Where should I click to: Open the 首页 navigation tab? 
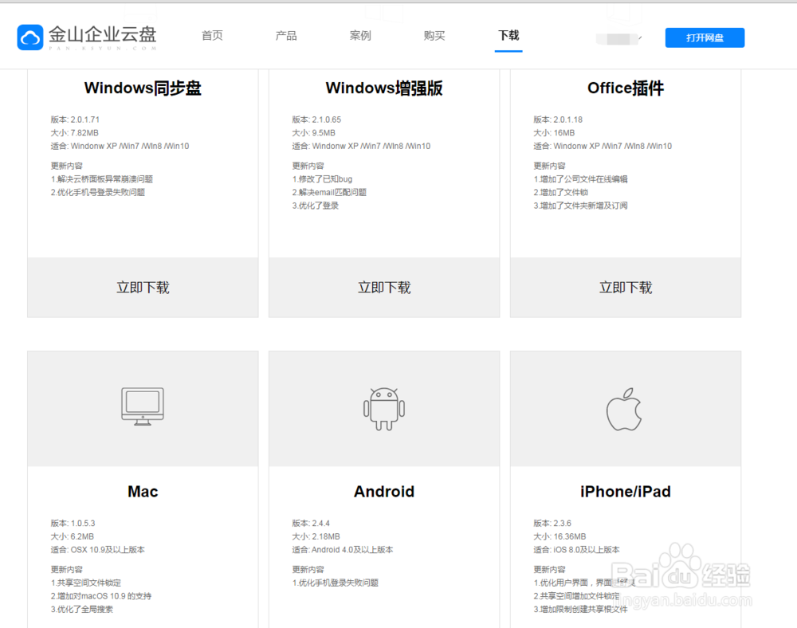click(x=212, y=36)
